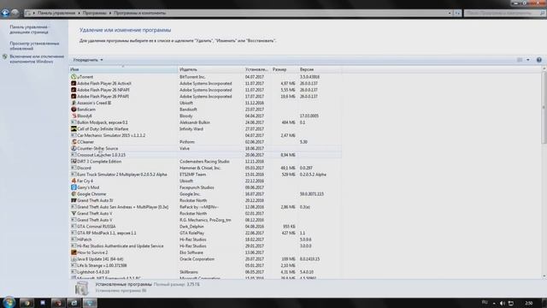Click the volume icon in system tray
547x308 pixels.
[503, 303]
